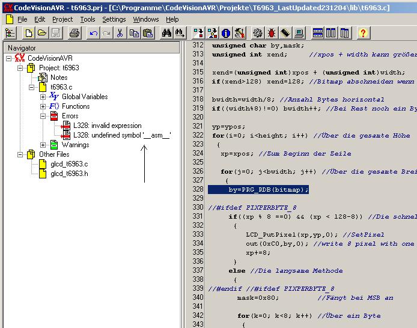
Task: Select the Functions label
Action: coord(76,106)
